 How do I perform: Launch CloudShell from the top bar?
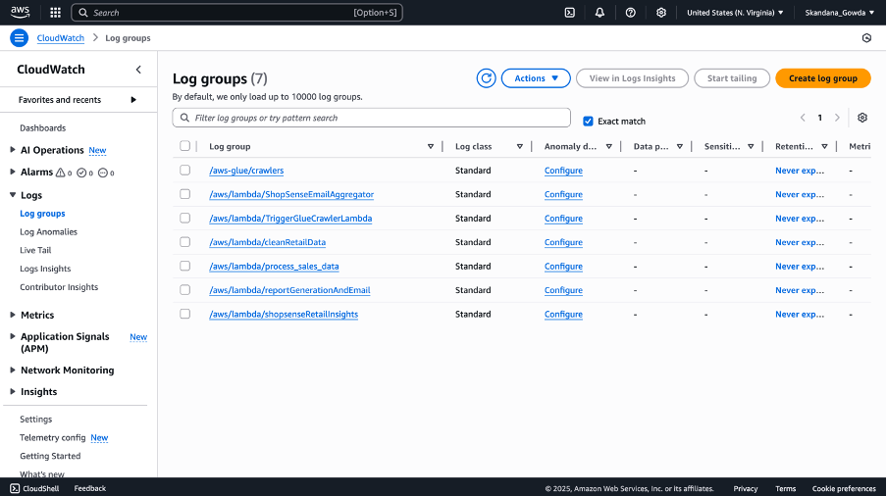[x=570, y=13]
